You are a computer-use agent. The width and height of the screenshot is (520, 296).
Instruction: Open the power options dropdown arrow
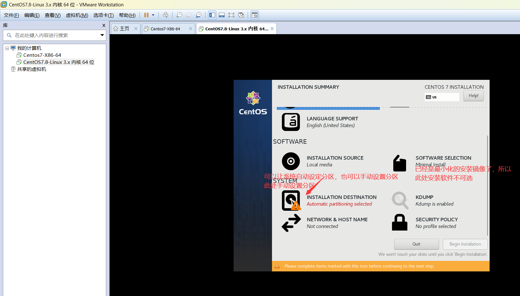(x=153, y=15)
